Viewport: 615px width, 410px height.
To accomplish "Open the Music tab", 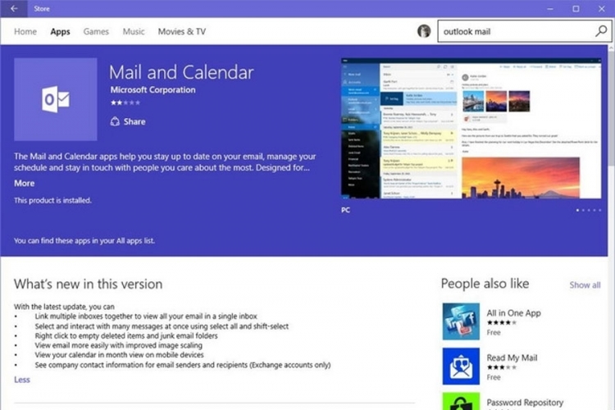I will tap(134, 31).
